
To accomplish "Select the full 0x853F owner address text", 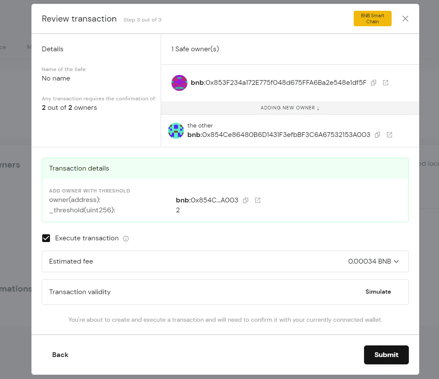I will 278,83.
